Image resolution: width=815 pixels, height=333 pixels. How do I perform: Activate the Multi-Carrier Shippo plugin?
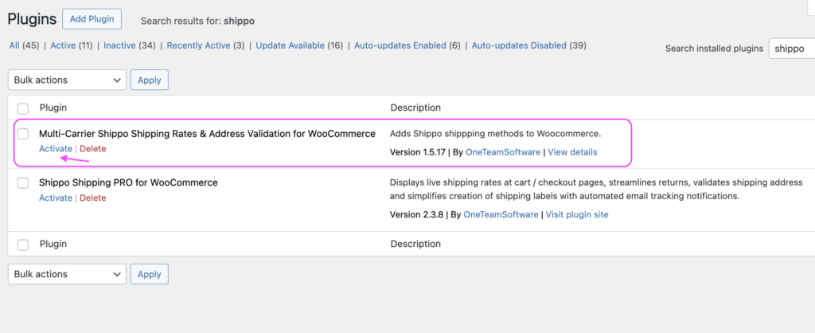coord(55,149)
